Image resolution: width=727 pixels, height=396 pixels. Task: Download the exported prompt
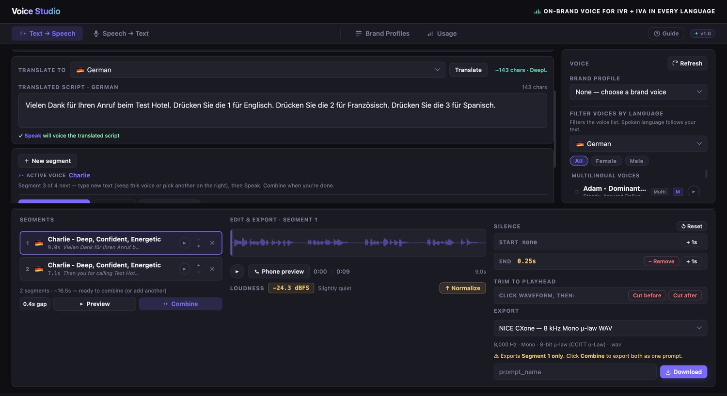pyautogui.click(x=683, y=372)
